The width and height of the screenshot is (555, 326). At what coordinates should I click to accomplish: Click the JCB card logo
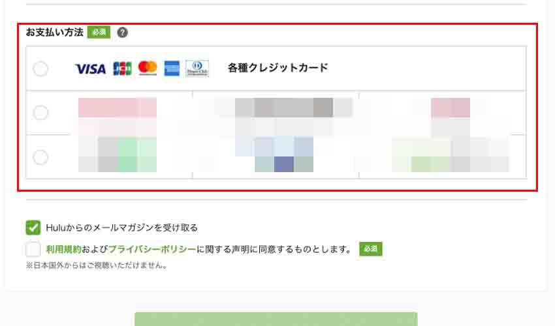point(122,68)
